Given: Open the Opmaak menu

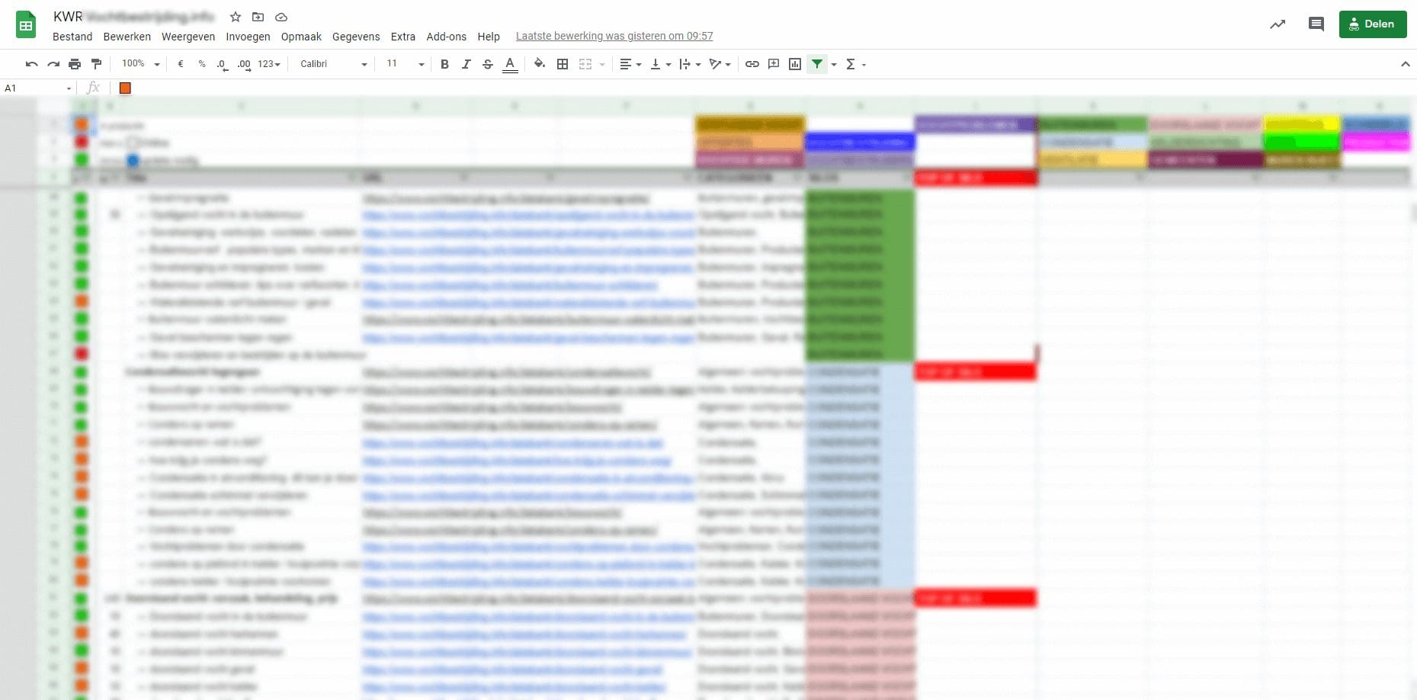Looking at the screenshot, I should click(301, 37).
